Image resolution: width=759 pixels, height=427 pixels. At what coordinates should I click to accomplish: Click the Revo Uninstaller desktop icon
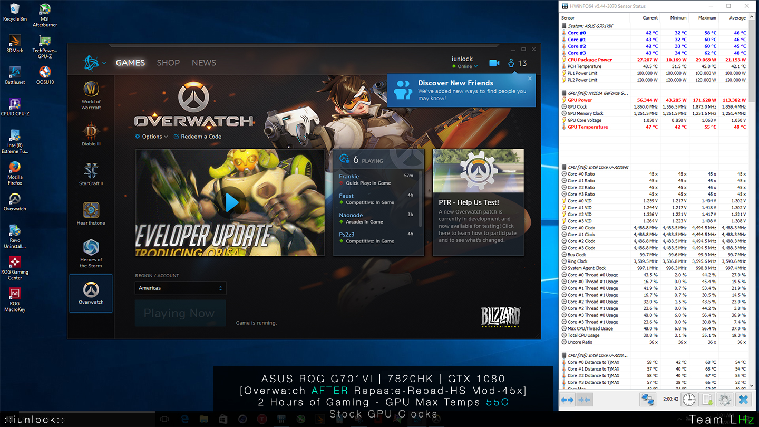15,236
